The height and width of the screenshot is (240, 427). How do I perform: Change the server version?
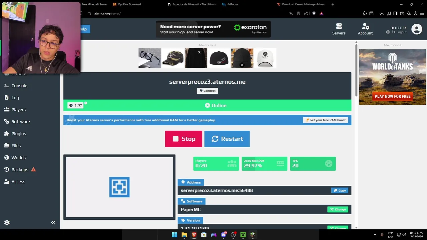[x=338, y=228]
